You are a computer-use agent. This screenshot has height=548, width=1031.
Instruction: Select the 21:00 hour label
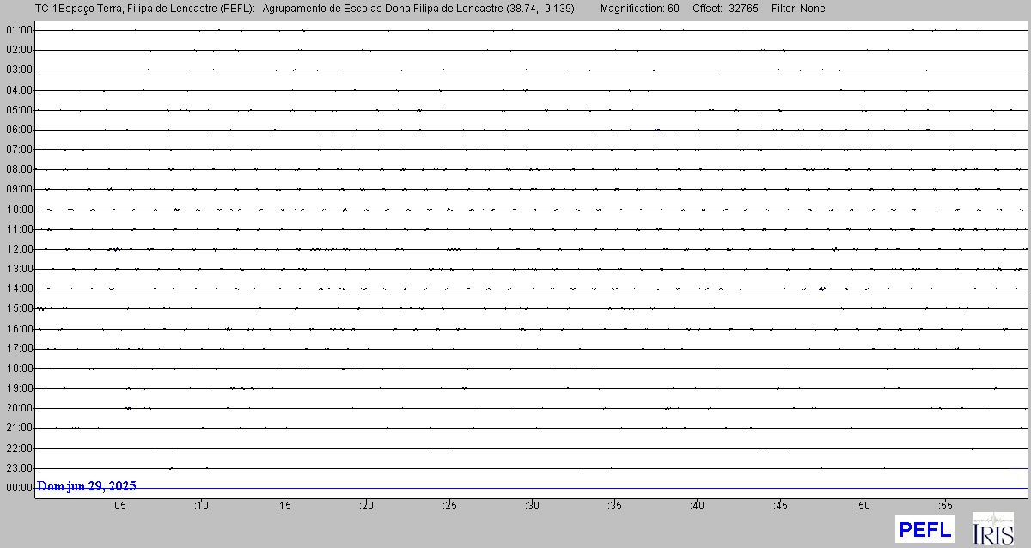[19, 428]
